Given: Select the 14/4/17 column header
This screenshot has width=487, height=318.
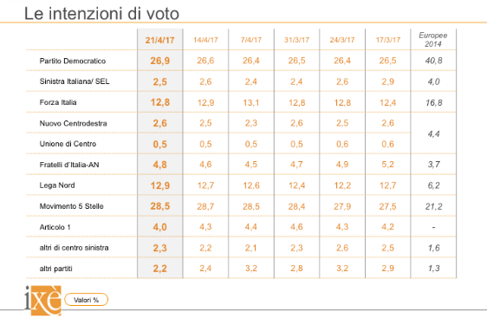Looking at the screenshot, I should point(205,40).
